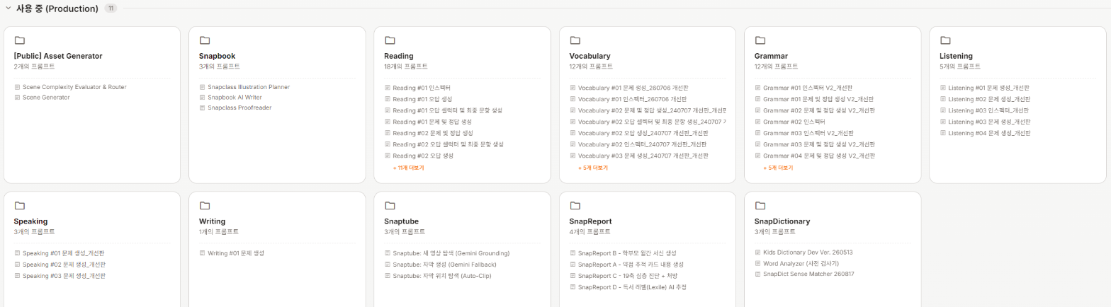This screenshot has width=1111, height=307.
Task: Open the Listening folder title
Action: (956, 56)
